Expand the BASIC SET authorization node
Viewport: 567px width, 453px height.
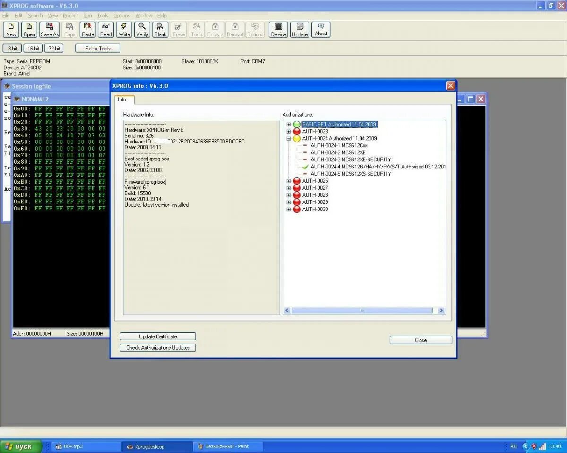(288, 124)
